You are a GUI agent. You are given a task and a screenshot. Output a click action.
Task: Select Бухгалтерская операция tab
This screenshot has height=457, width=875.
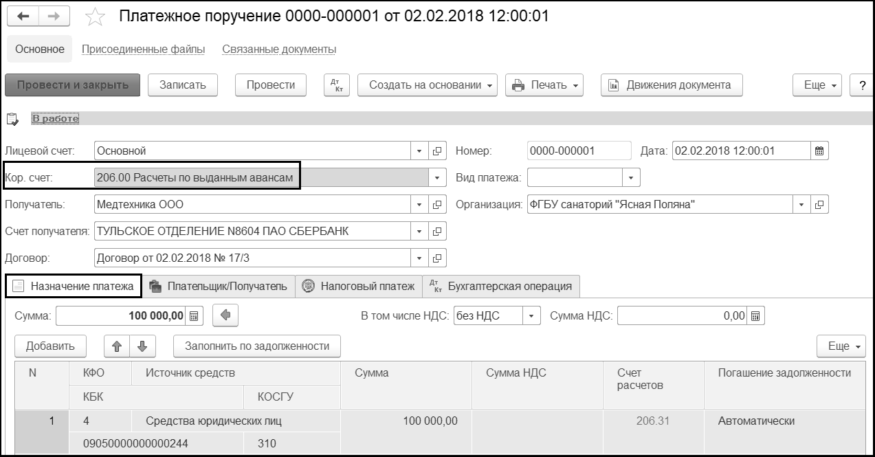pyautogui.click(x=501, y=286)
